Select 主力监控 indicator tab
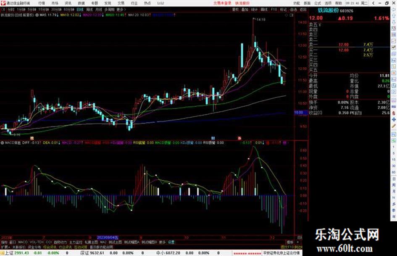 tap(76, 242)
